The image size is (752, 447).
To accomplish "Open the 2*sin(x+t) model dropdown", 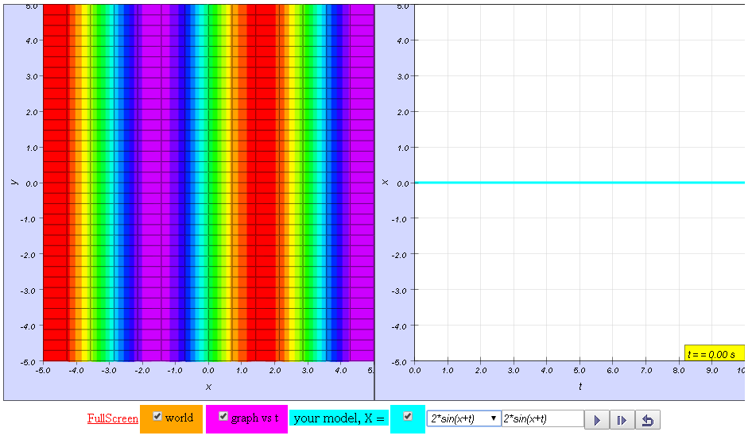I will click(463, 418).
